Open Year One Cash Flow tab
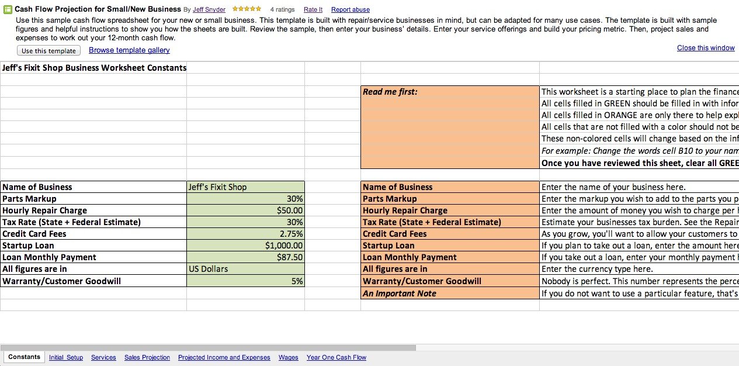Image resolution: width=739 pixels, height=366 pixels. point(336,357)
